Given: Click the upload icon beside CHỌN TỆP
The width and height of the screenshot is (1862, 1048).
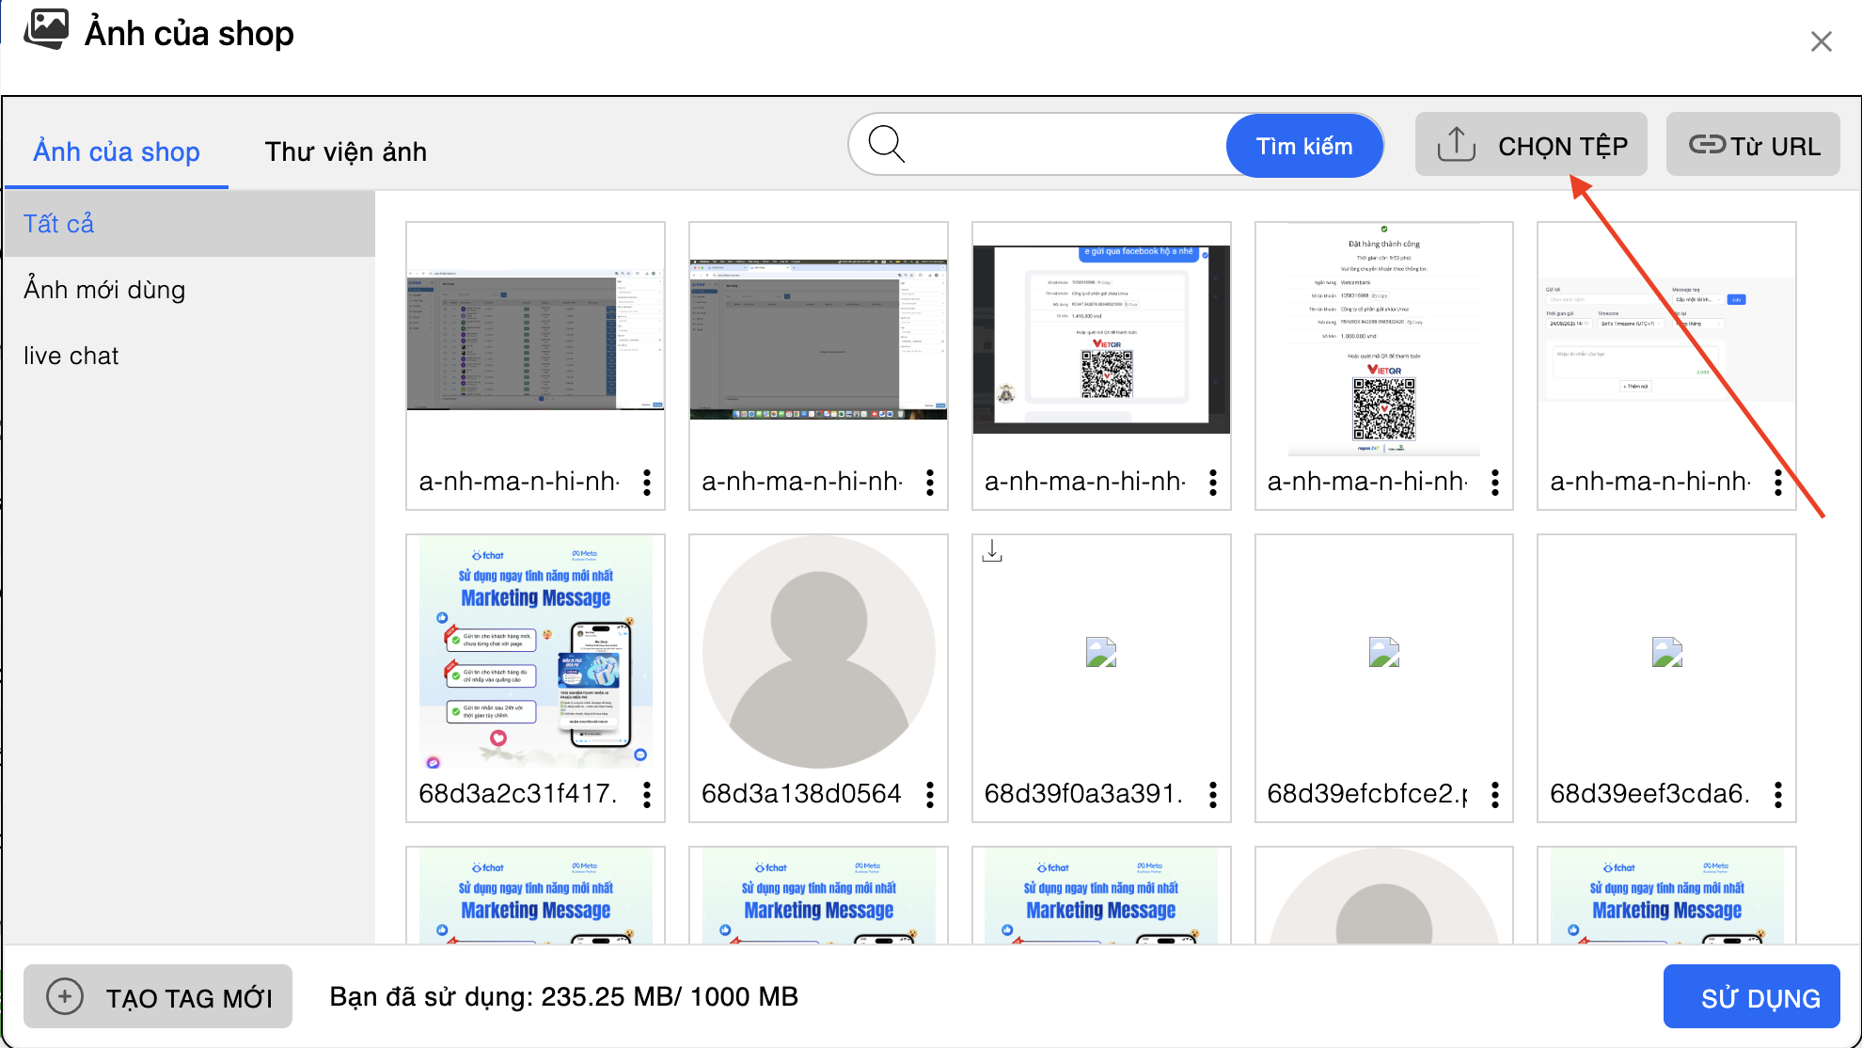Looking at the screenshot, I should coord(1456,145).
